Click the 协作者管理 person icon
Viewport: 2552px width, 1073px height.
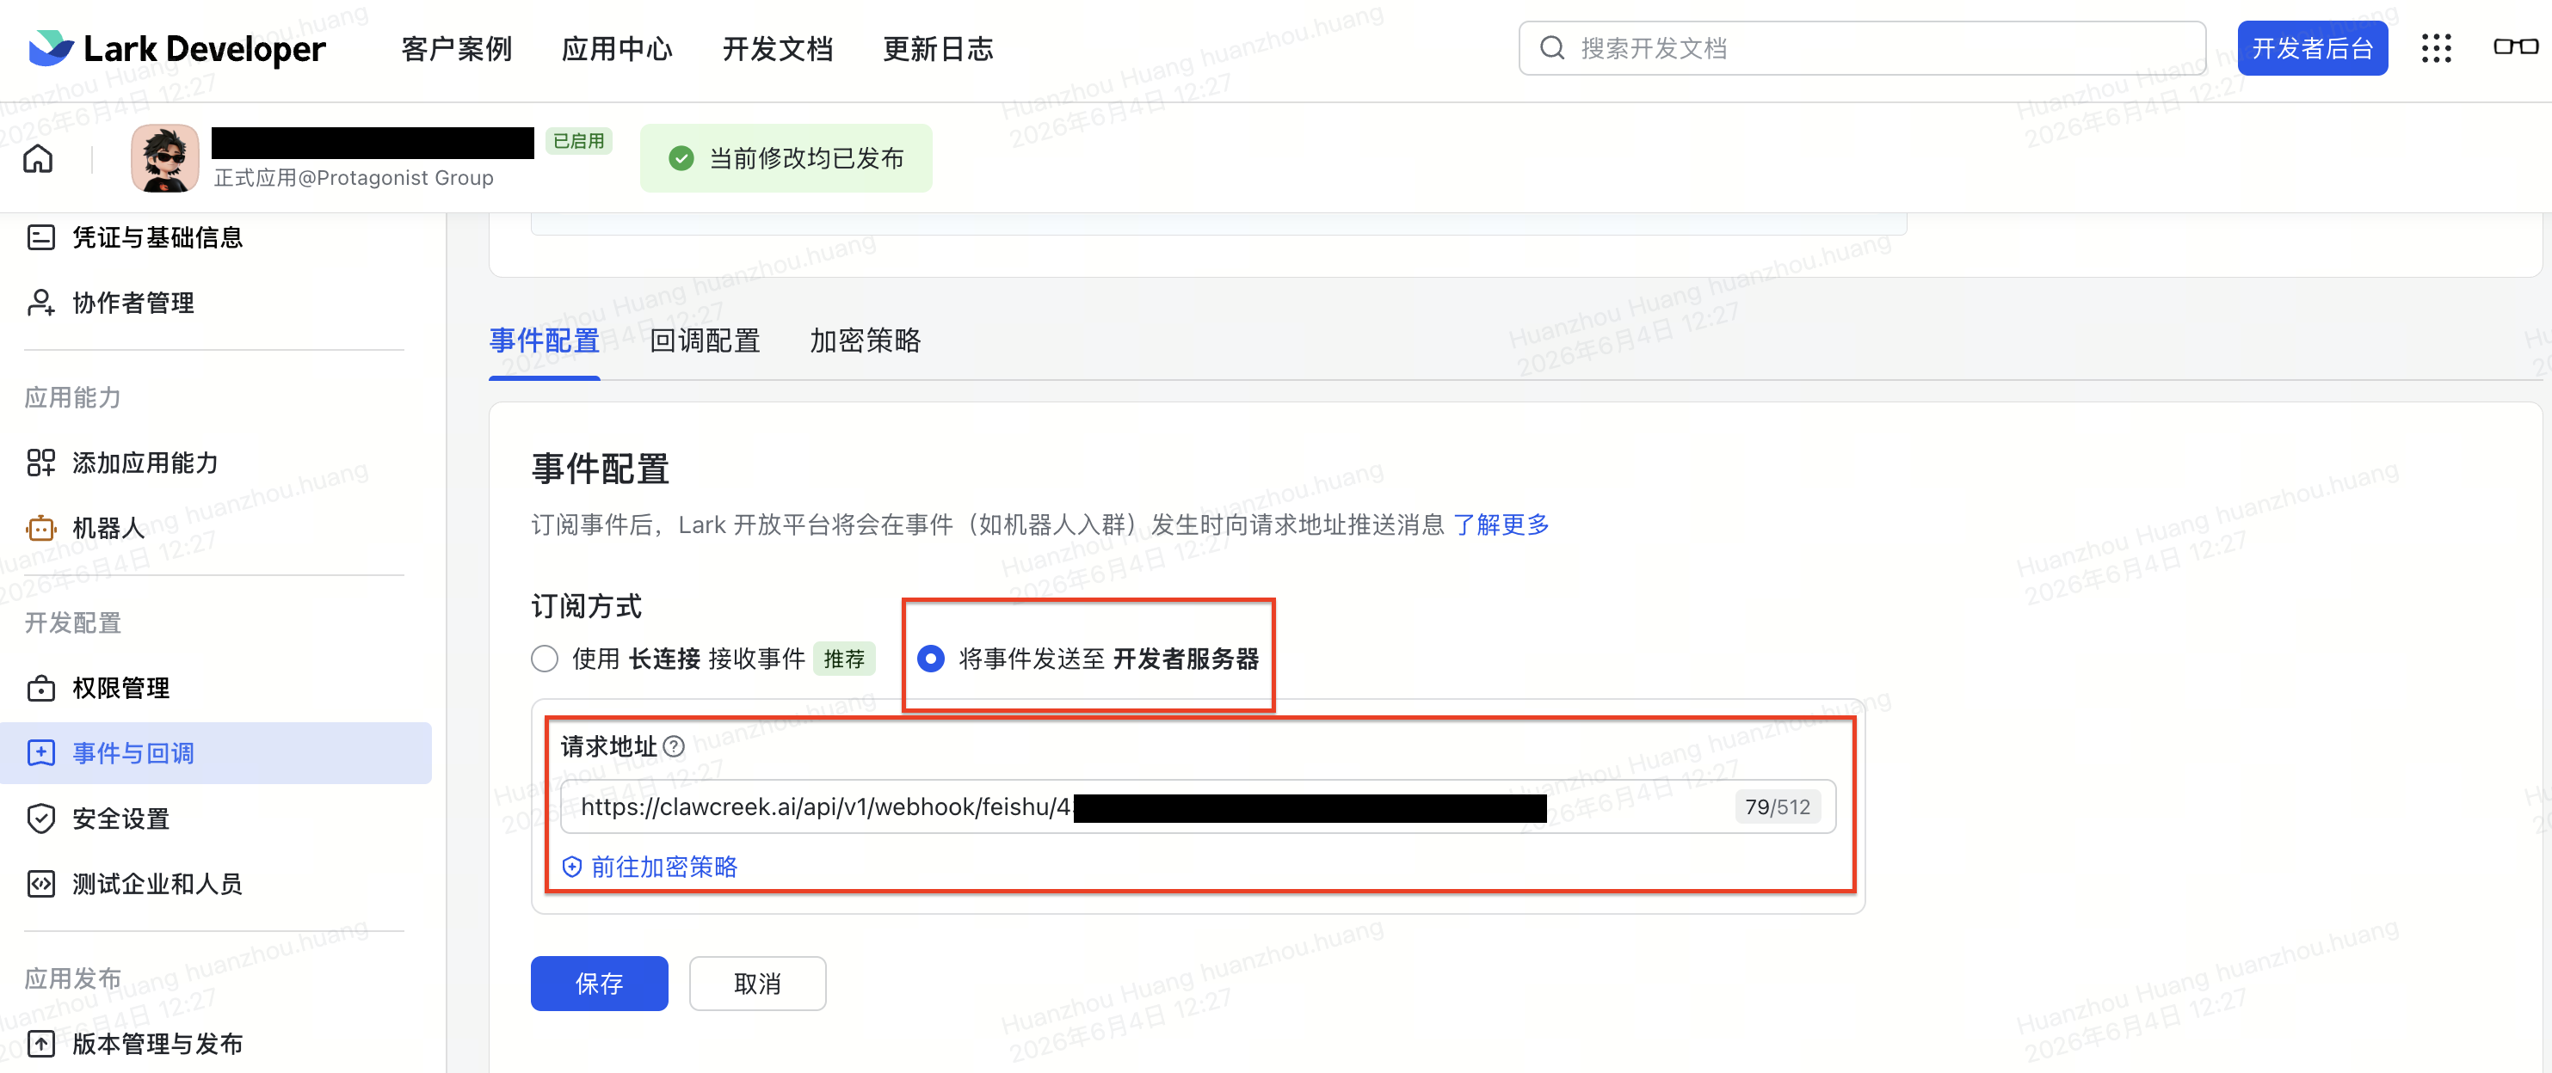pyautogui.click(x=40, y=303)
